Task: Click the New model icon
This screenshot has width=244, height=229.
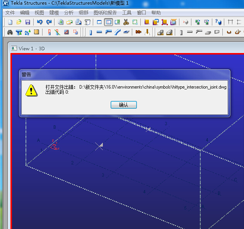Action: pyautogui.click(x=10, y=22)
